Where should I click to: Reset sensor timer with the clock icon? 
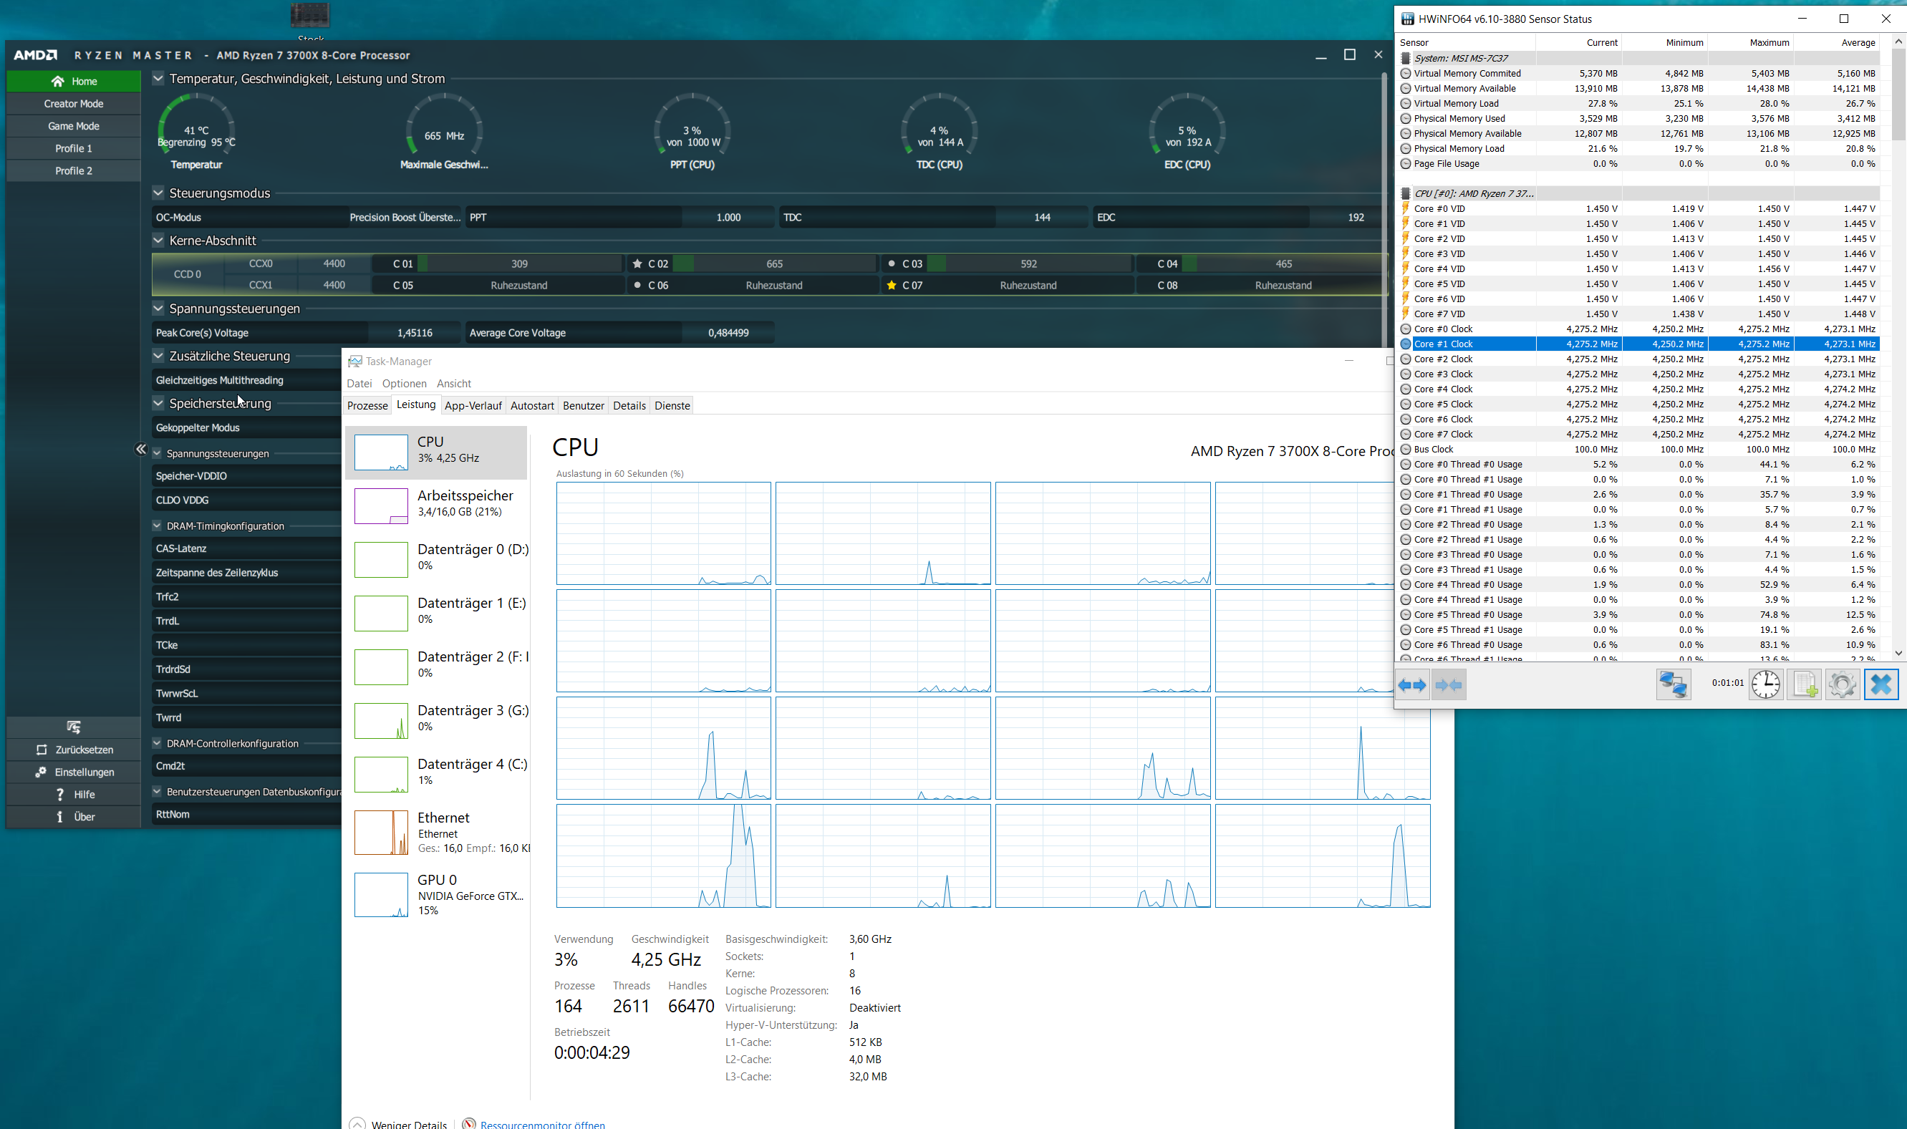coord(1764,684)
